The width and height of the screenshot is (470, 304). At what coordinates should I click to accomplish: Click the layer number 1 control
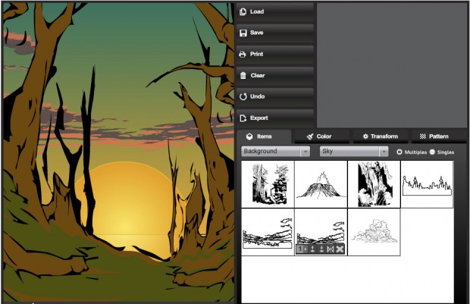(x=302, y=249)
